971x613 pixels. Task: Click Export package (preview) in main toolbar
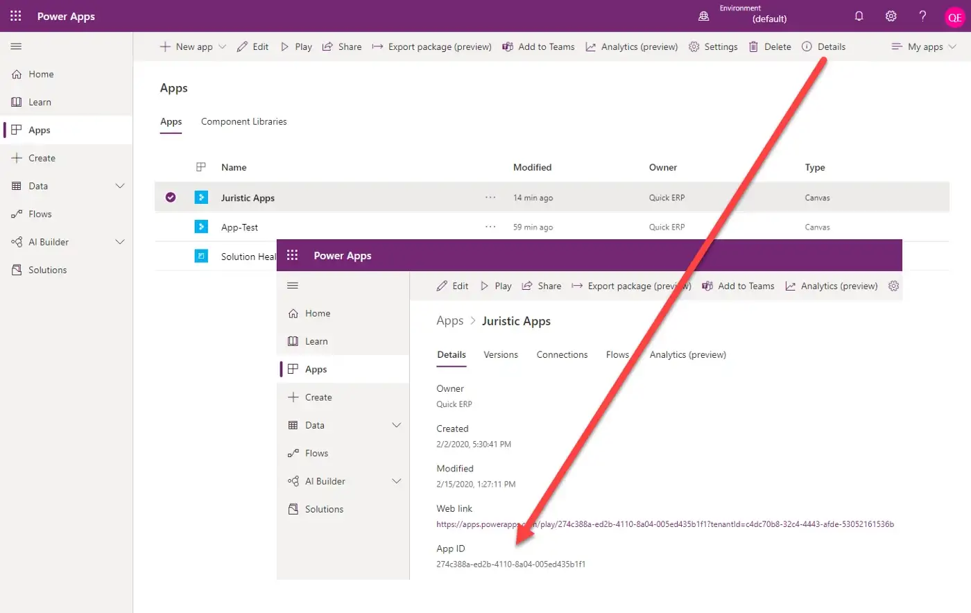431,46
